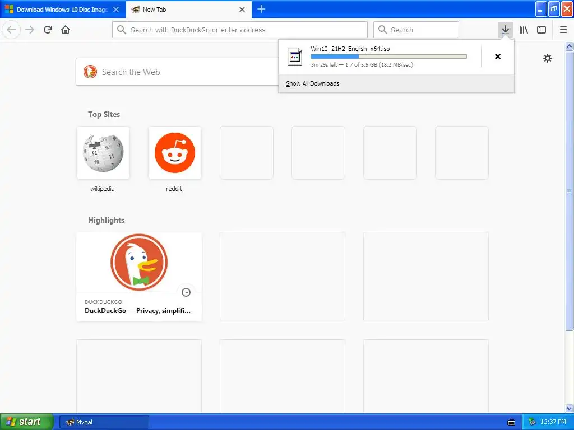The width and height of the screenshot is (574, 430).
Task: Select the New Tab tab
Action: (x=189, y=10)
